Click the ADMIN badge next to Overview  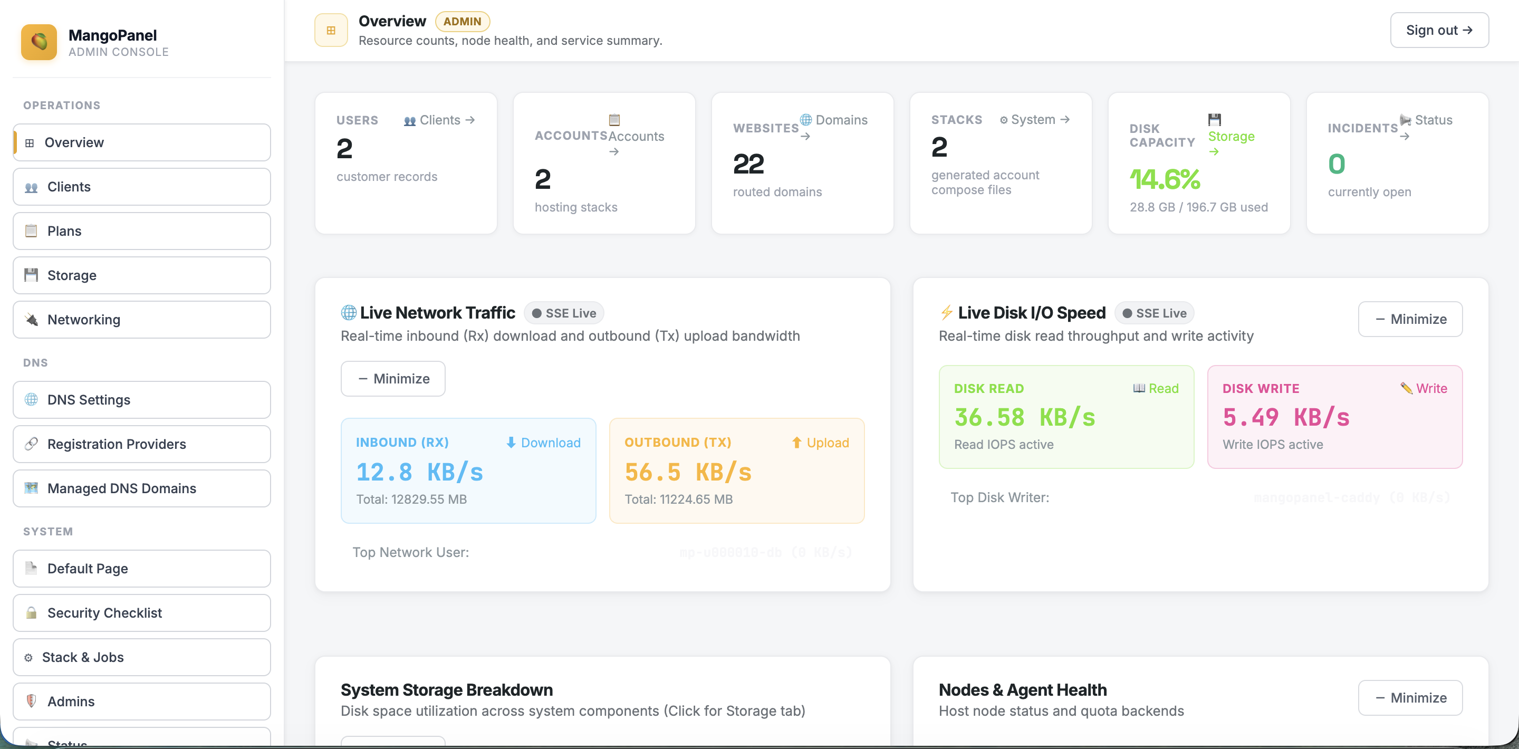[x=463, y=21]
